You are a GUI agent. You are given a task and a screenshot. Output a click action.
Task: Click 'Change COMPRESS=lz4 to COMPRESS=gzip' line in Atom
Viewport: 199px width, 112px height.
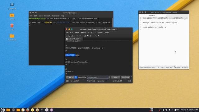pyautogui.click(x=160, y=23)
